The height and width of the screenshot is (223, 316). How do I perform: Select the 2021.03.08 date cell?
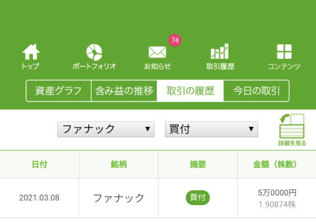pyautogui.click(x=39, y=198)
